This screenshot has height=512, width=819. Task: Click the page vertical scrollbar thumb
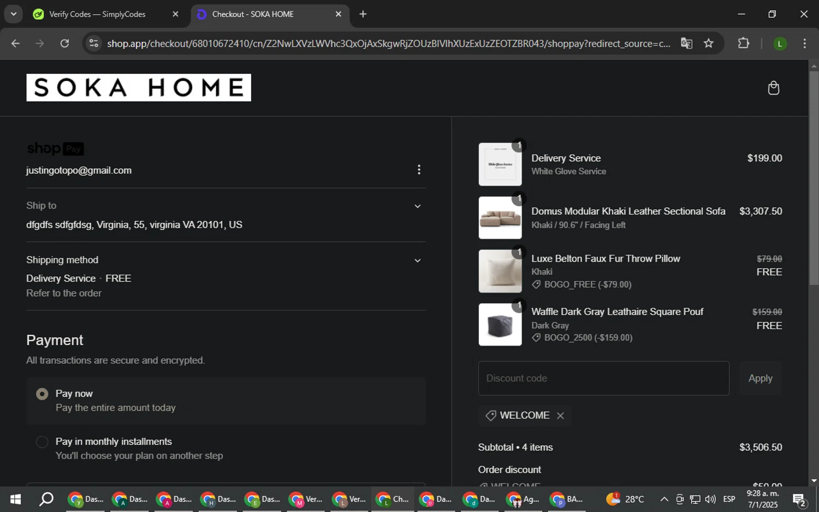click(814, 177)
